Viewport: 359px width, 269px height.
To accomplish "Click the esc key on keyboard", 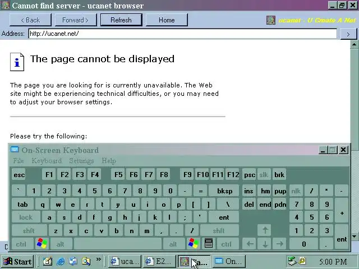I will point(19,175).
